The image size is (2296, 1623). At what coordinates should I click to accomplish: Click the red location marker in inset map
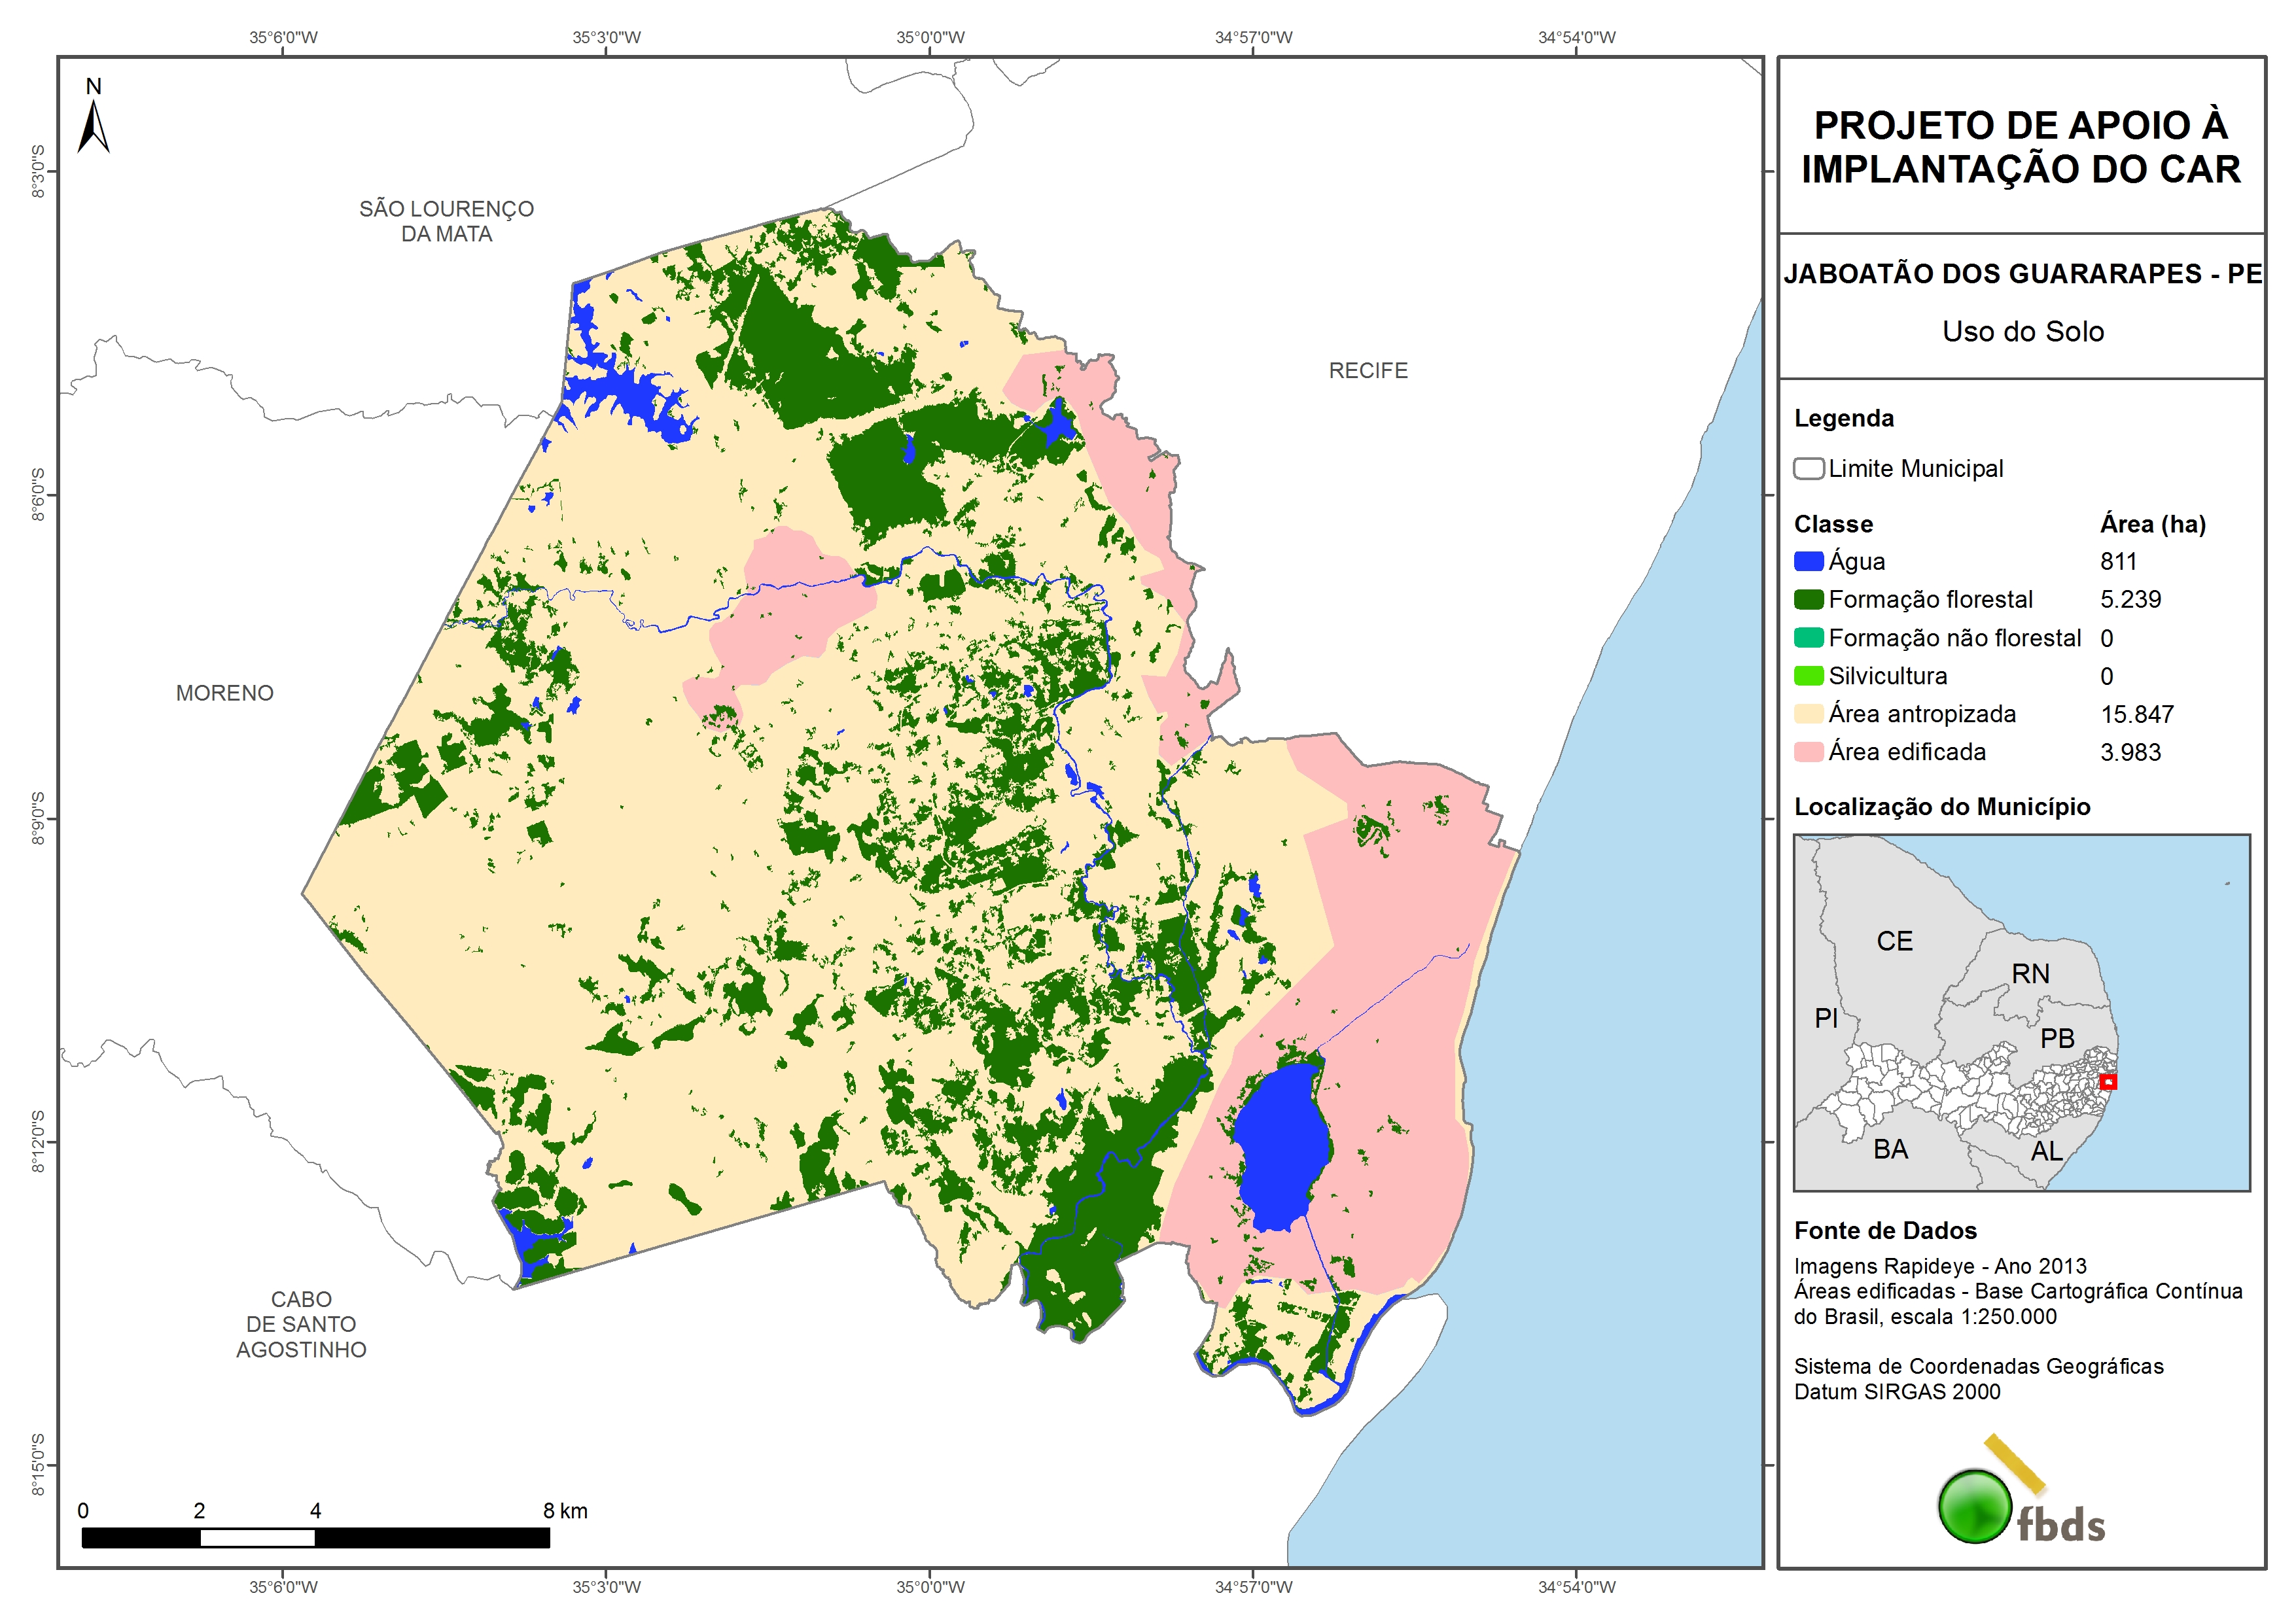(x=2108, y=1082)
